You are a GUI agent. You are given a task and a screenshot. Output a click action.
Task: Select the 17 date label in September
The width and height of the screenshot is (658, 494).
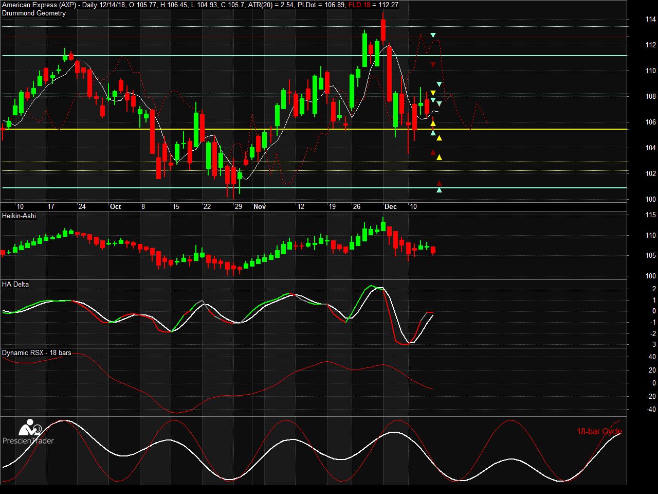click(x=51, y=206)
